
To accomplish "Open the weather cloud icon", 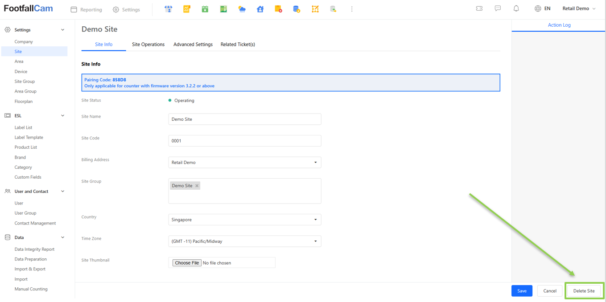I will 242,9.
